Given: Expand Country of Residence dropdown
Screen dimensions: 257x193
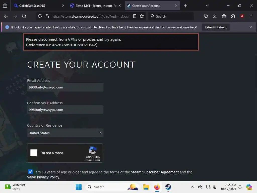Looking at the screenshot, I should click(x=65, y=133).
